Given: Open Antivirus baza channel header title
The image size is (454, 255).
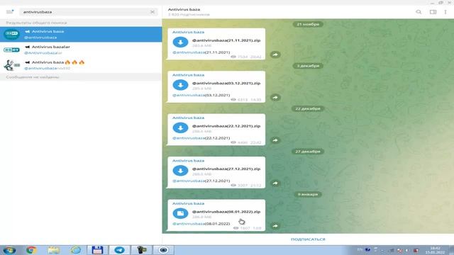Looking at the screenshot, I should coord(184,9).
